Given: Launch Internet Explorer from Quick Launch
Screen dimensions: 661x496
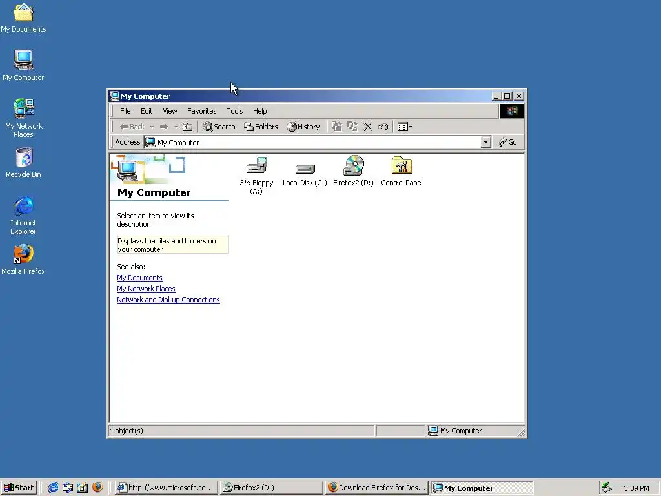Looking at the screenshot, I should [53, 488].
